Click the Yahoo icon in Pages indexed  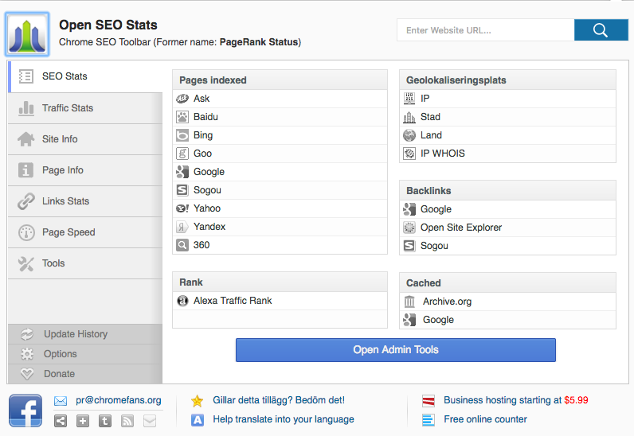pyautogui.click(x=182, y=208)
